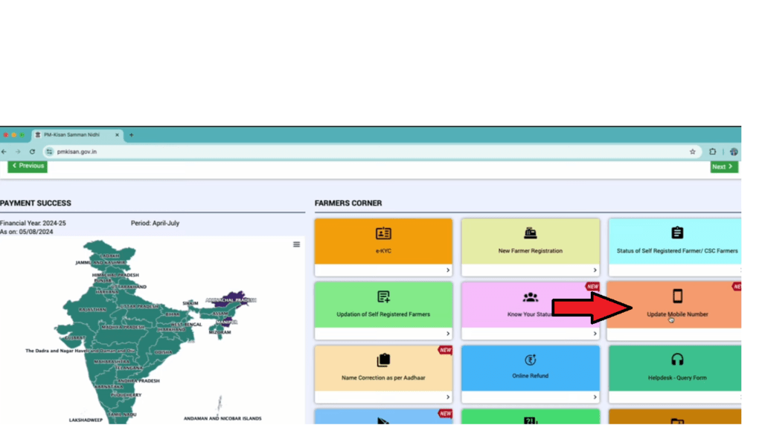Click the New Farmer Registration icon
This screenshot has width=762, height=428.
(530, 233)
